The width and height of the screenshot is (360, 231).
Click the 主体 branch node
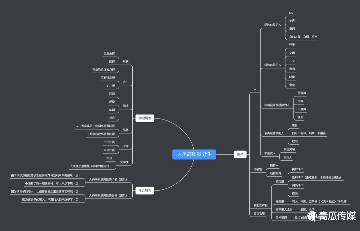[x=240, y=154]
